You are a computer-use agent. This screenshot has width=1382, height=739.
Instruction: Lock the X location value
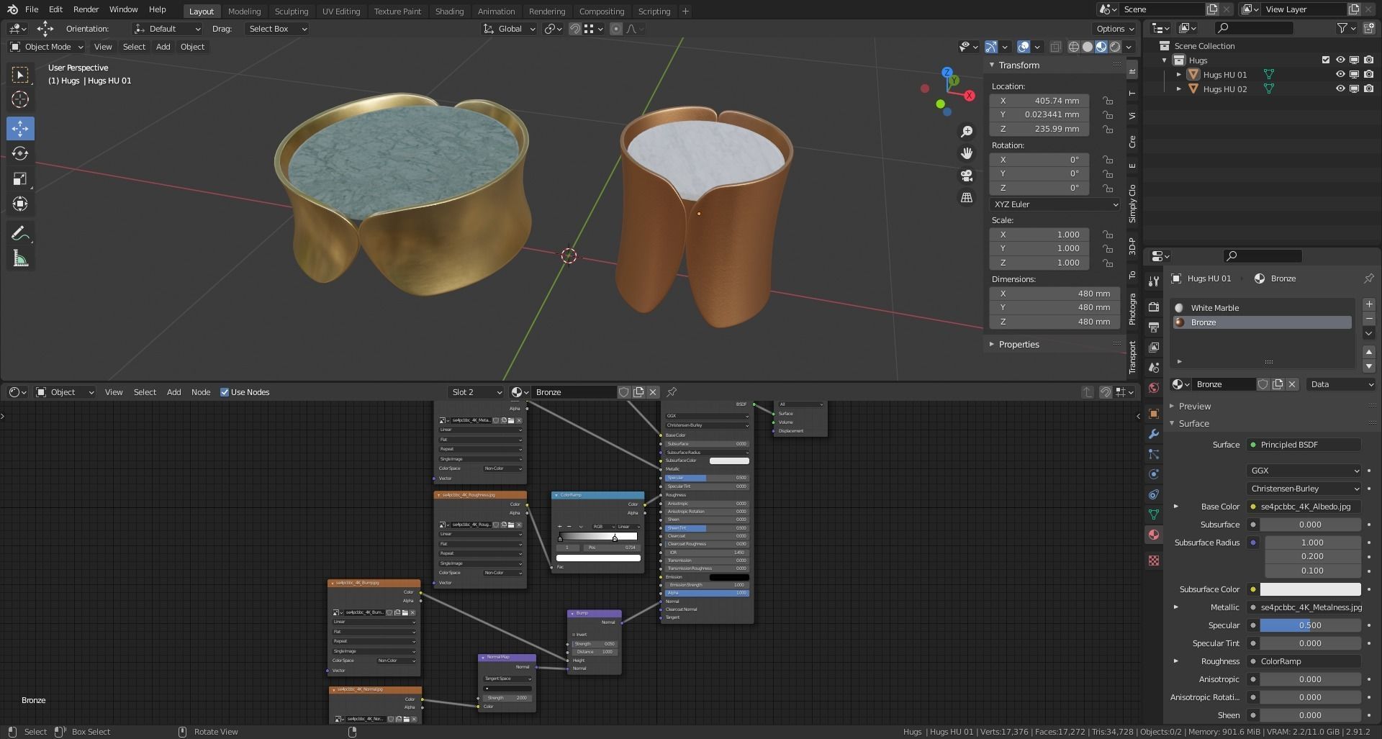point(1108,101)
